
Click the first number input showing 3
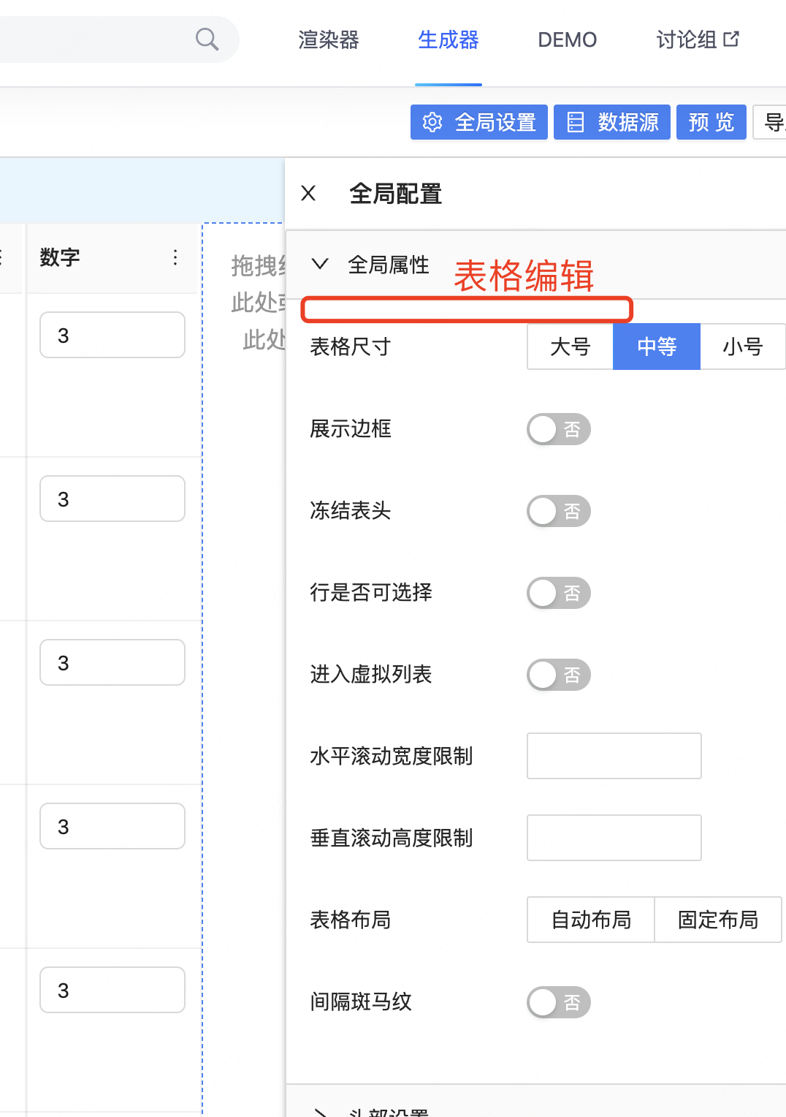pos(112,335)
